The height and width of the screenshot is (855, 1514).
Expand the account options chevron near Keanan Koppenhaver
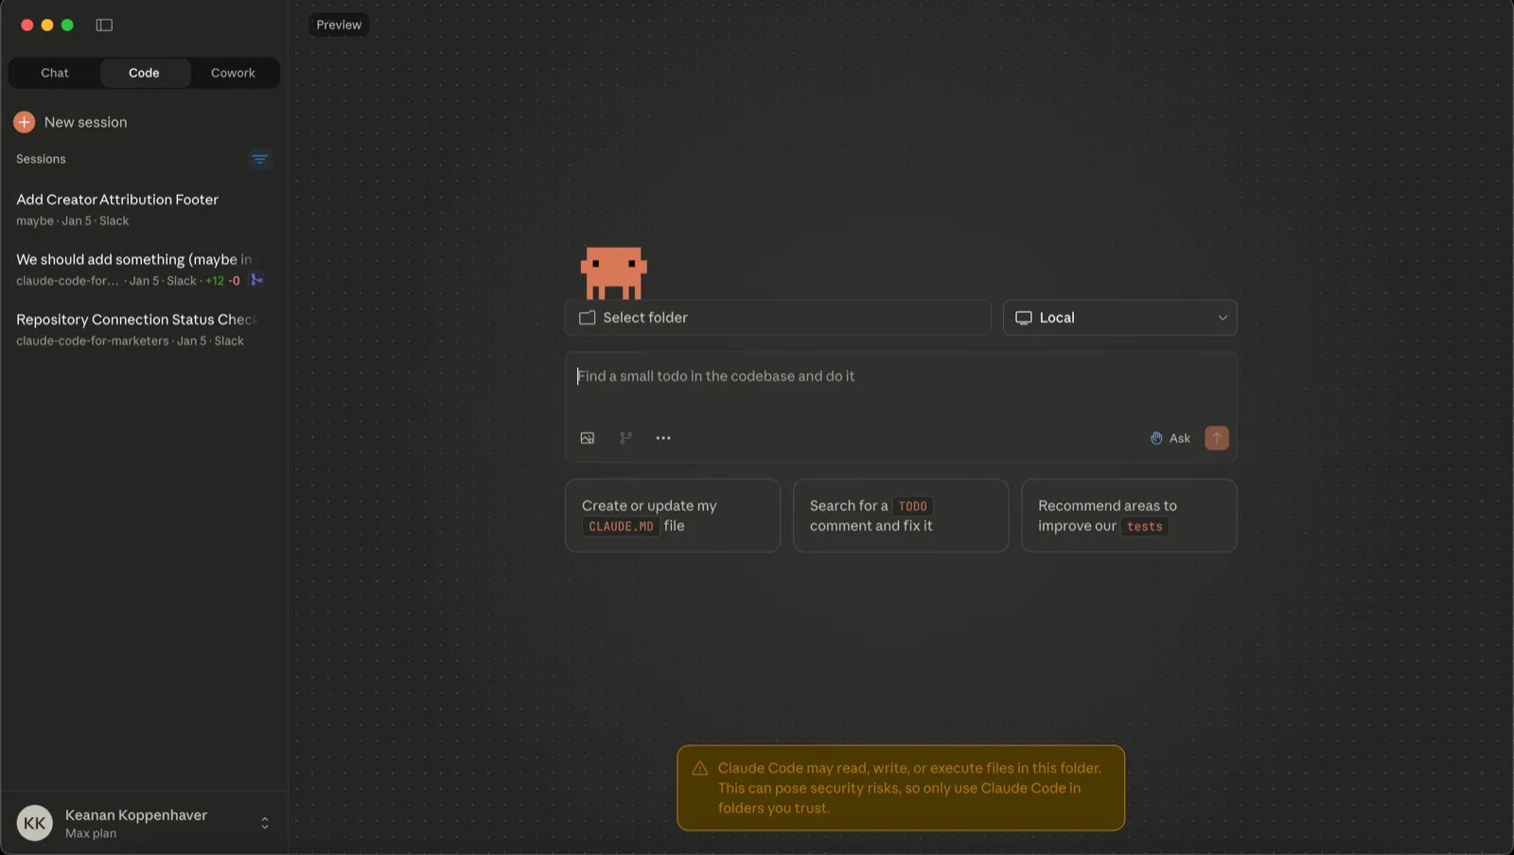(x=264, y=822)
